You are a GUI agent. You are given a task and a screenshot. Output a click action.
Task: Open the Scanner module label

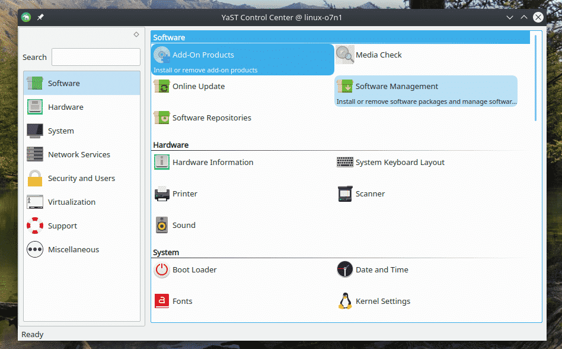click(x=371, y=193)
